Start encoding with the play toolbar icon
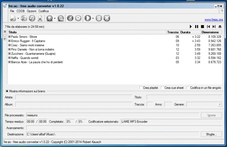The width and height of the screenshot is (227, 147). 88,18
